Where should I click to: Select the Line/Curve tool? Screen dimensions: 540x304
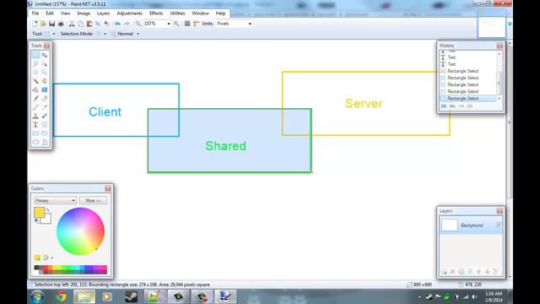[45, 125]
